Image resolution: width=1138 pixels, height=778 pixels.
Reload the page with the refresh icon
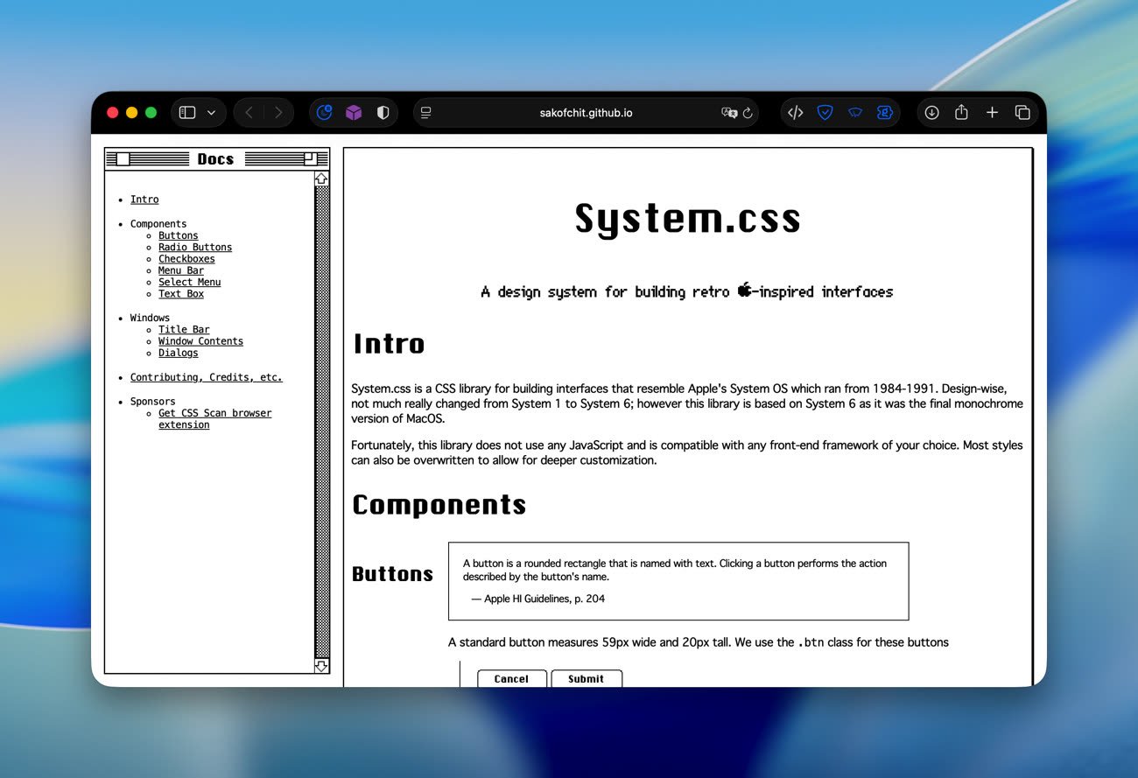coord(748,113)
